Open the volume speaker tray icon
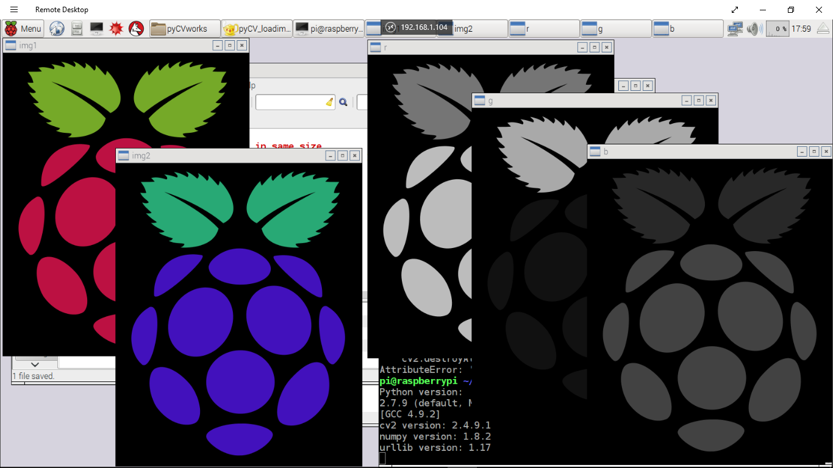The width and height of the screenshot is (833, 468). 754,29
